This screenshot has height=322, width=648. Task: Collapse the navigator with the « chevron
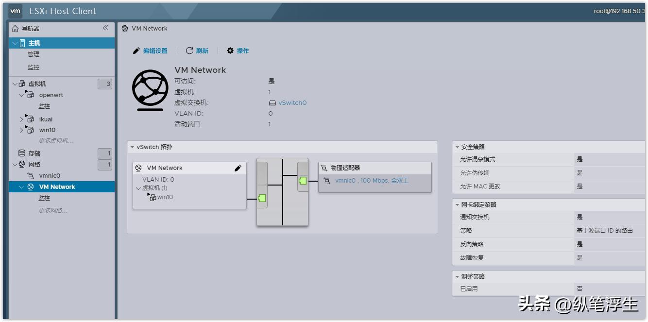[105, 28]
